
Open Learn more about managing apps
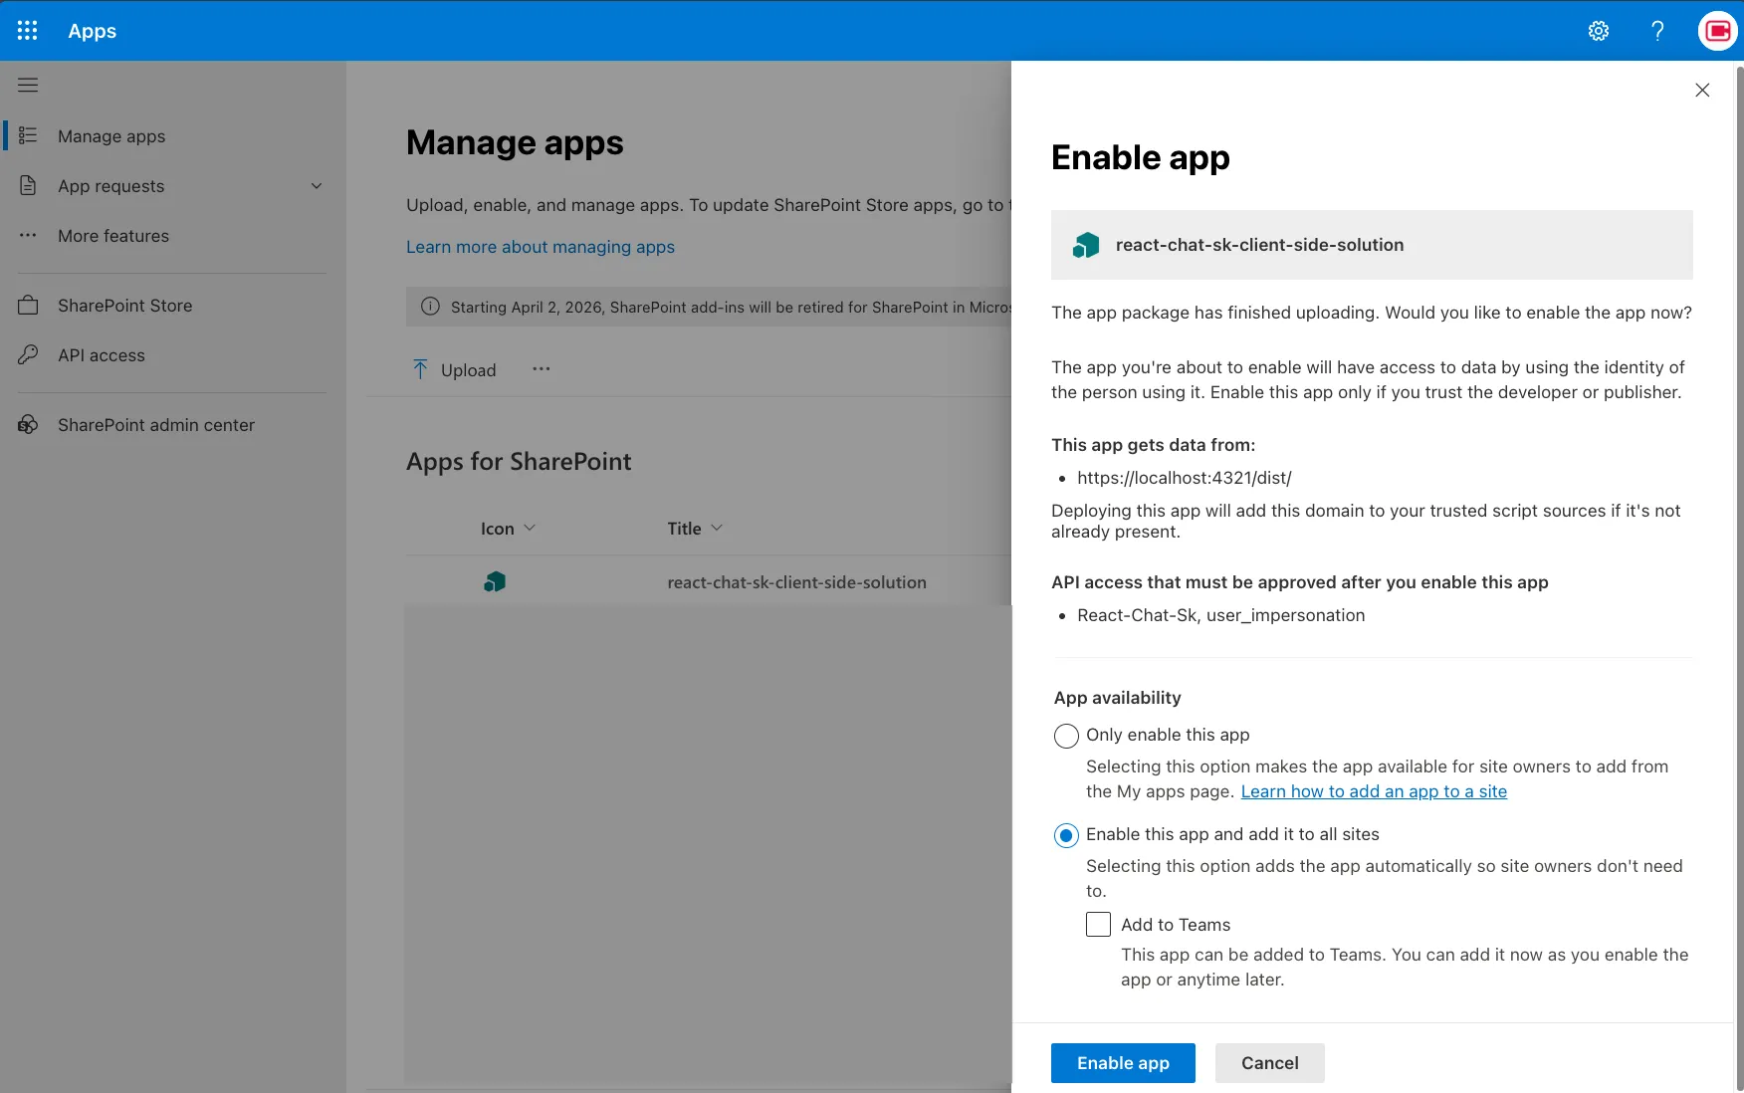[541, 247]
